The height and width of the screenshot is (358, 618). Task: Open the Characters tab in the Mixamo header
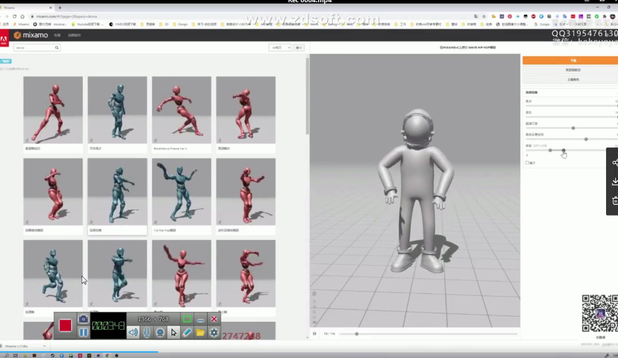point(57,35)
